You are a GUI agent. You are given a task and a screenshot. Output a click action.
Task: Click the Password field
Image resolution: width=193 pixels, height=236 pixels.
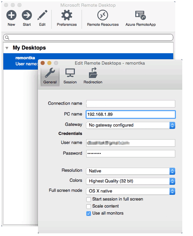coord(131,154)
